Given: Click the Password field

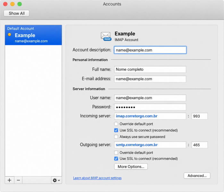Looking at the screenshot, I should click(150, 107).
